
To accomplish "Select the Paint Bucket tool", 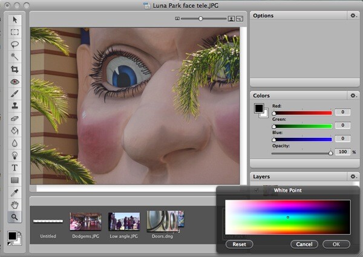I will tap(15, 130).
